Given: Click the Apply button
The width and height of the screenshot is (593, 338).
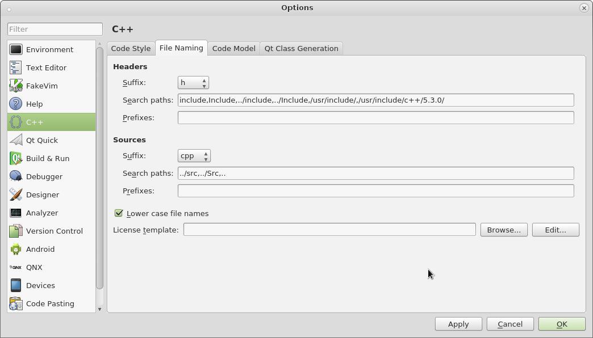Looking at the screenshot, I should [458, 324].
